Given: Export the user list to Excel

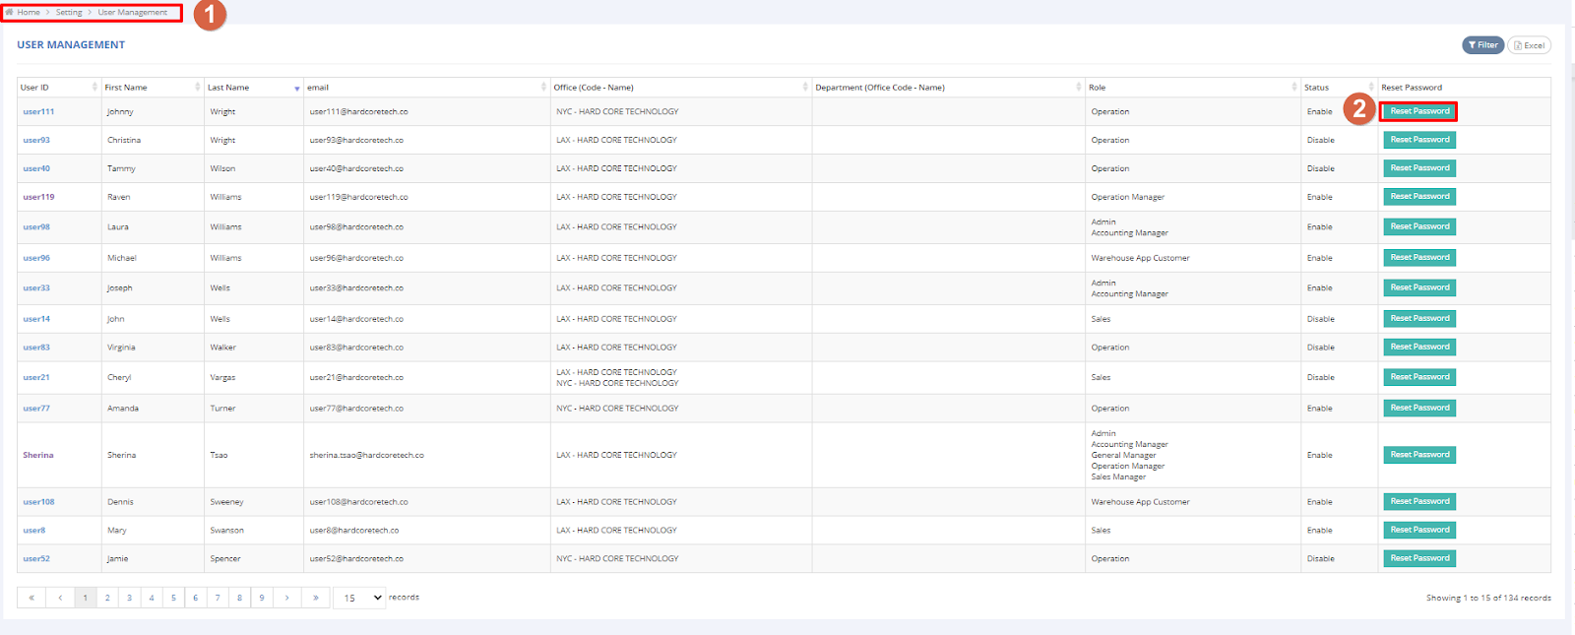Looking at the screenshot, I should (1529, 45).
